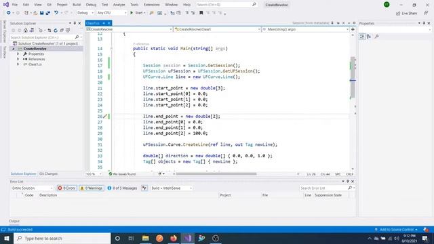Image resolution: width=434 pixels, height=244 pixels.
Task: Open Firefox from the taskbar
Action: coord(174,238)
